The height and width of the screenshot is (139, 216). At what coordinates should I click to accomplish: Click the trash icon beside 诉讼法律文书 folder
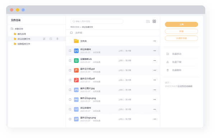pyautogui.click(x=57, y=39)
